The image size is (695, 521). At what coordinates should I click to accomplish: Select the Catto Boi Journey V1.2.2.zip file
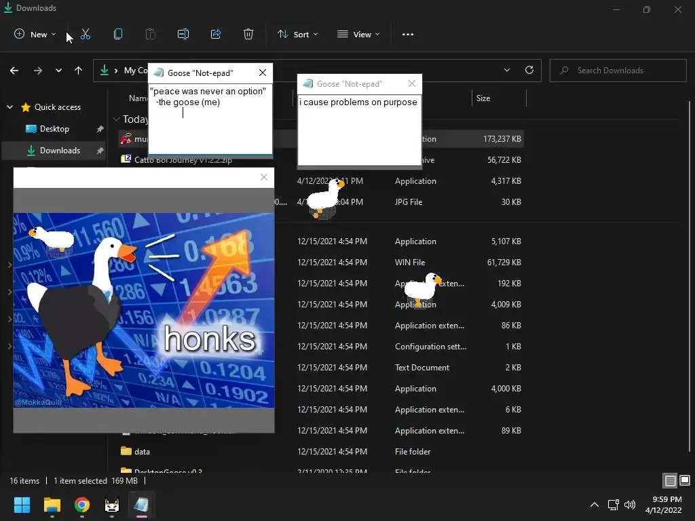coord(183,160)
